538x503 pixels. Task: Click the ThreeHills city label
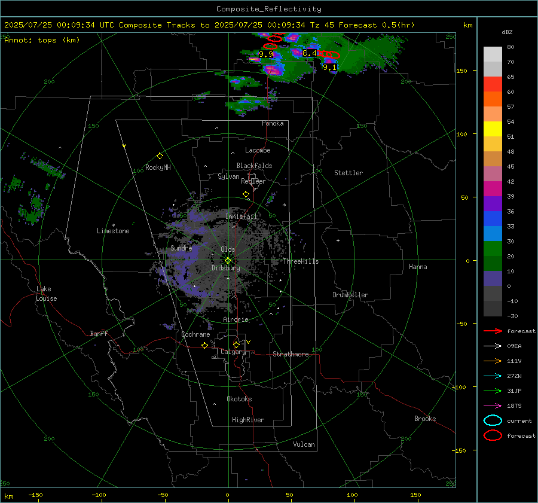301,261
